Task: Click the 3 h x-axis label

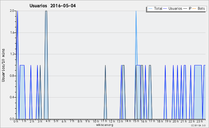Action: tap(40, 121)
